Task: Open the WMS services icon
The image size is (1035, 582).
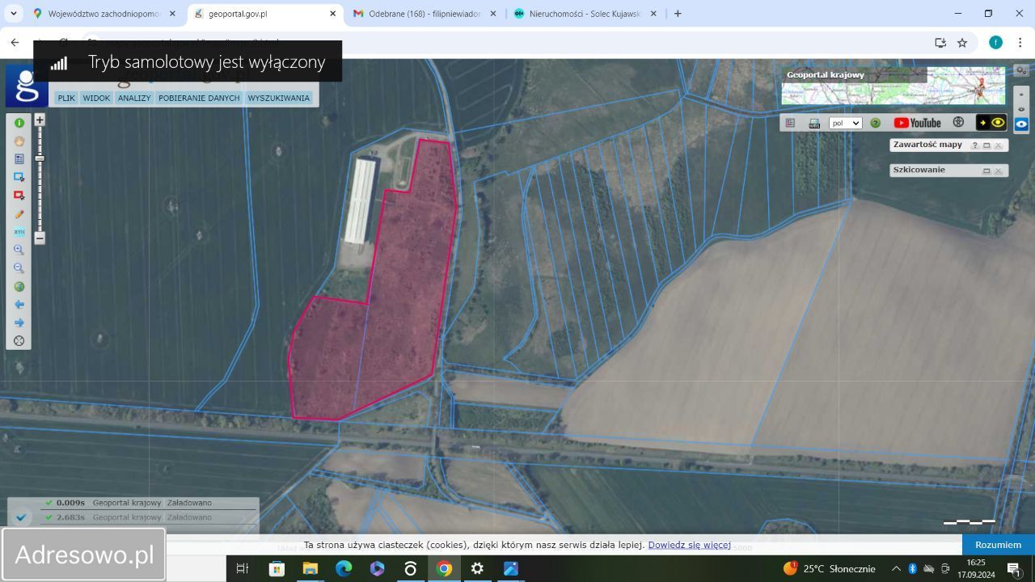Action: 813,123
